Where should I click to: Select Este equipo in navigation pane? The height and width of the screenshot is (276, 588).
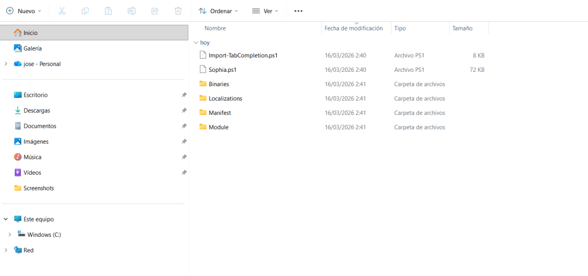click(38, 219)
